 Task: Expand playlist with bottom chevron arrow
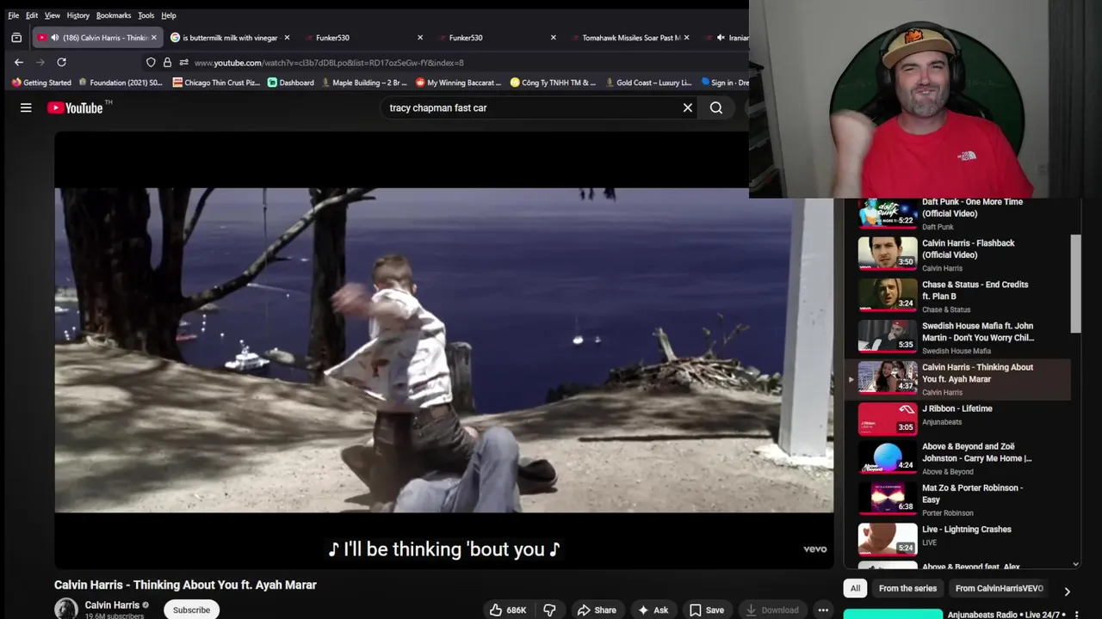(x=1075, y=564)
